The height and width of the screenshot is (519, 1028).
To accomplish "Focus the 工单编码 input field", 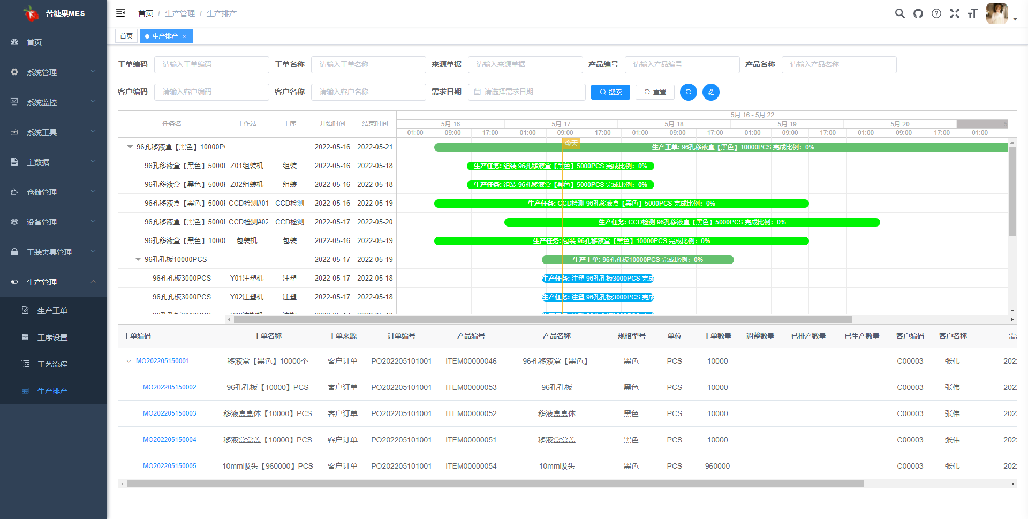I will coord(211,65).
